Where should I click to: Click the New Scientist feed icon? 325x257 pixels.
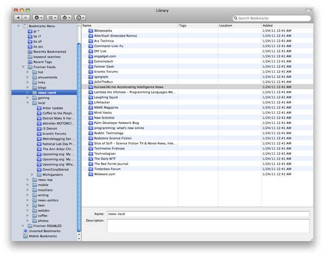[x=90, y=117]
